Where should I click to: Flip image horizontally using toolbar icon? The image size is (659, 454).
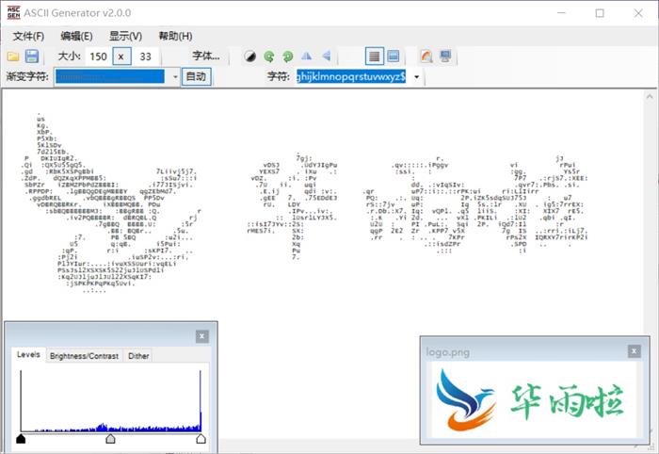point(307,57)
